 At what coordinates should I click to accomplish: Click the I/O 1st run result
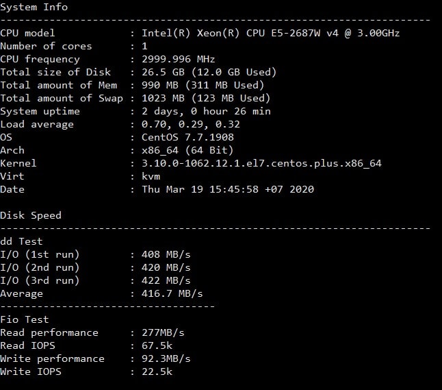click(166, 254)
